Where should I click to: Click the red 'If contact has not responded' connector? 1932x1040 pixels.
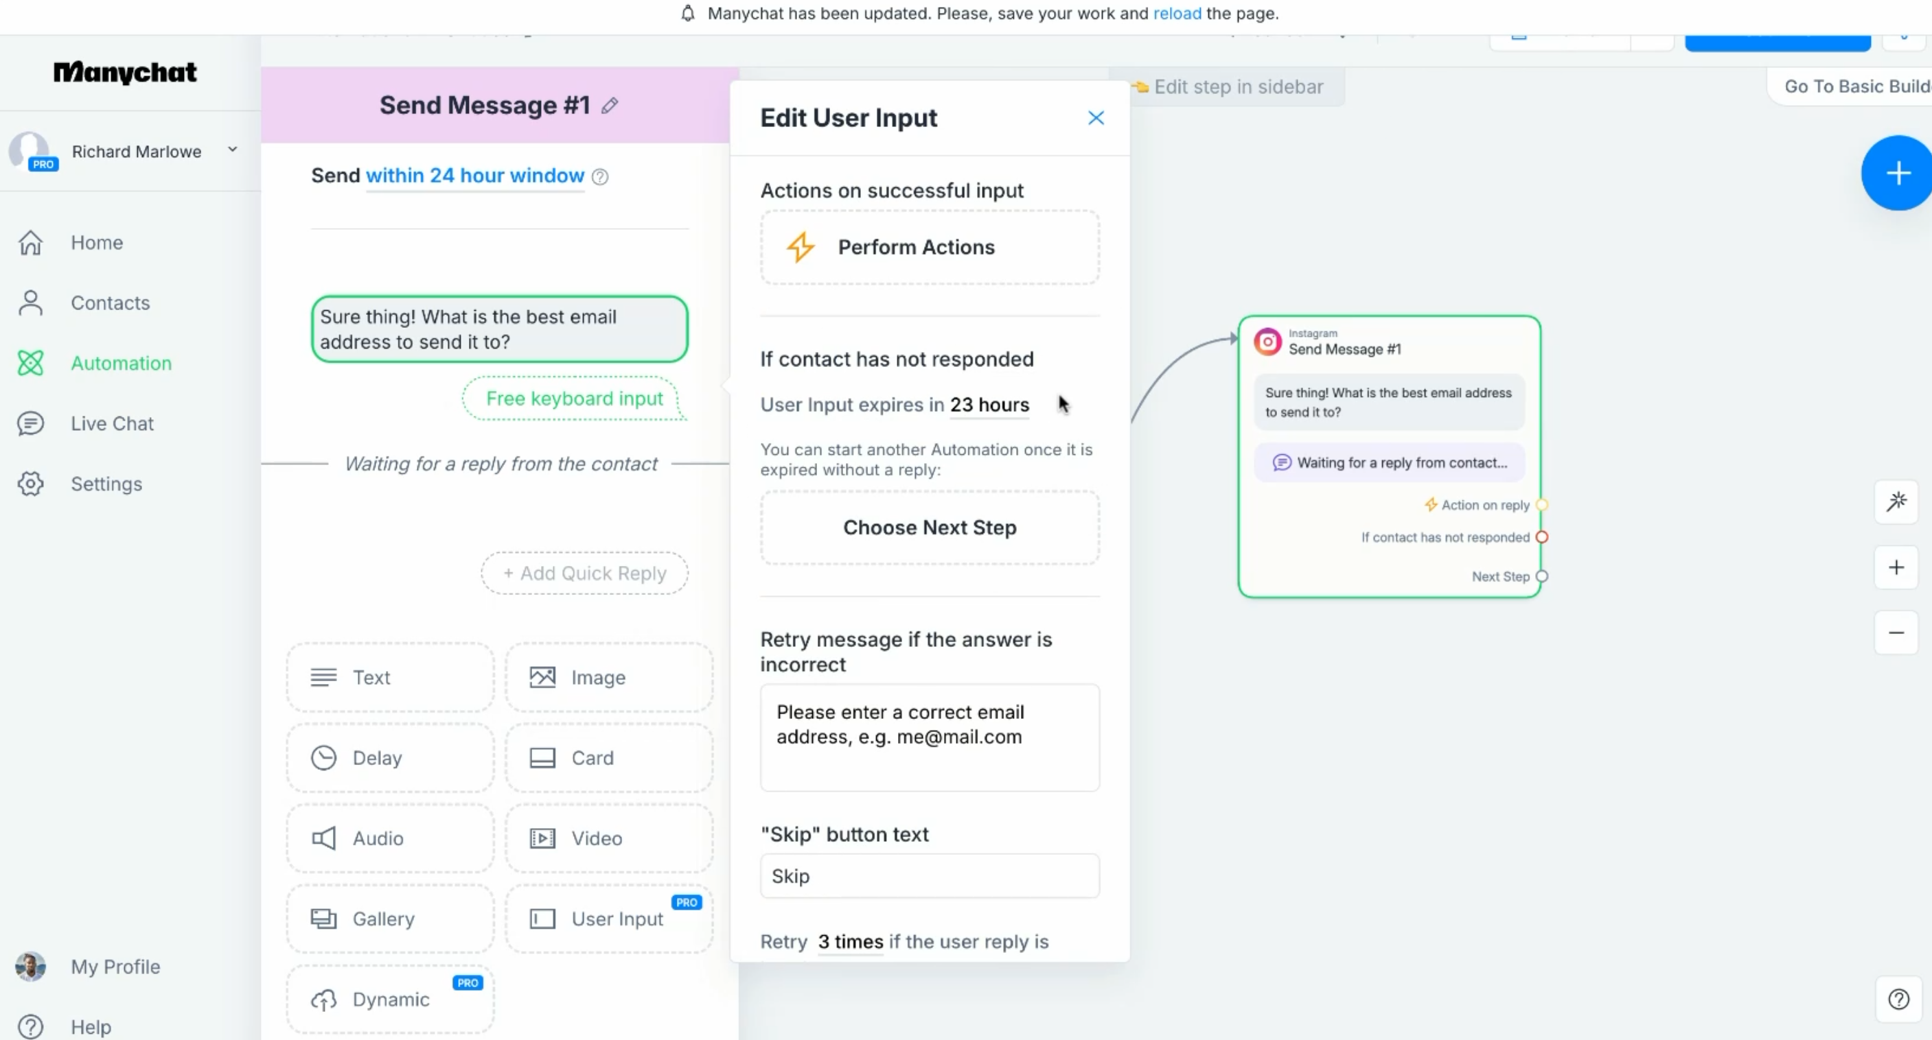(1542, 537)
